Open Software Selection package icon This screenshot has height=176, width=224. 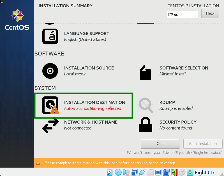tap(146, 73)
